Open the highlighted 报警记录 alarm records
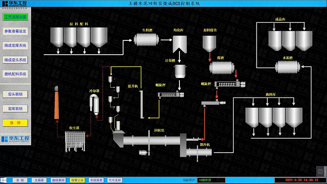Screen dimensions: 327x184 (x=77, y=180)
